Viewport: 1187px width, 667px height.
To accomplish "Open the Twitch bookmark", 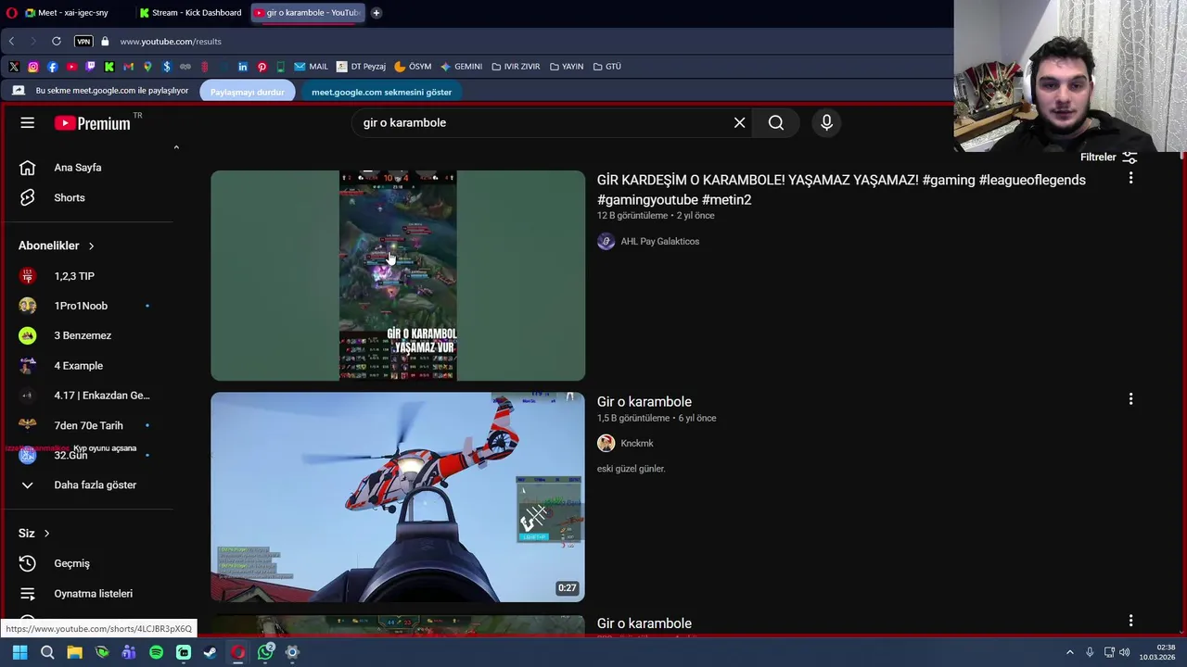I will pyautogui.click(x=90, y=67).
